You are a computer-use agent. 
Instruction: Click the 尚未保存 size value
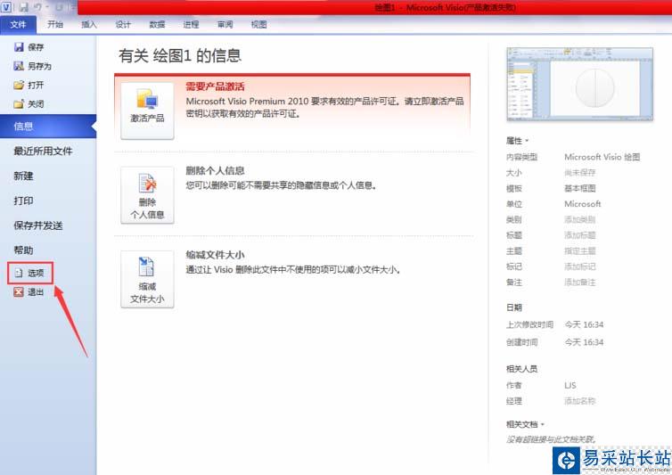coord(580,172)
